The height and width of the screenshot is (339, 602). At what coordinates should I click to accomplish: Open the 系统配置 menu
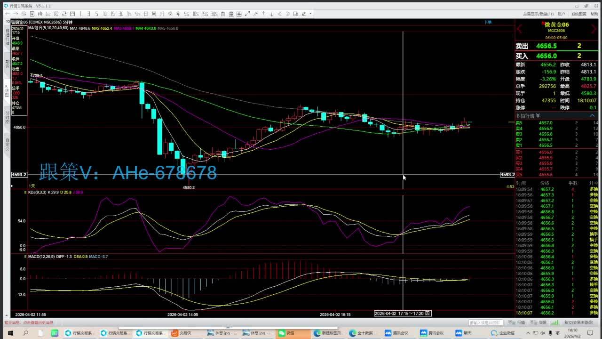point(578,14)
